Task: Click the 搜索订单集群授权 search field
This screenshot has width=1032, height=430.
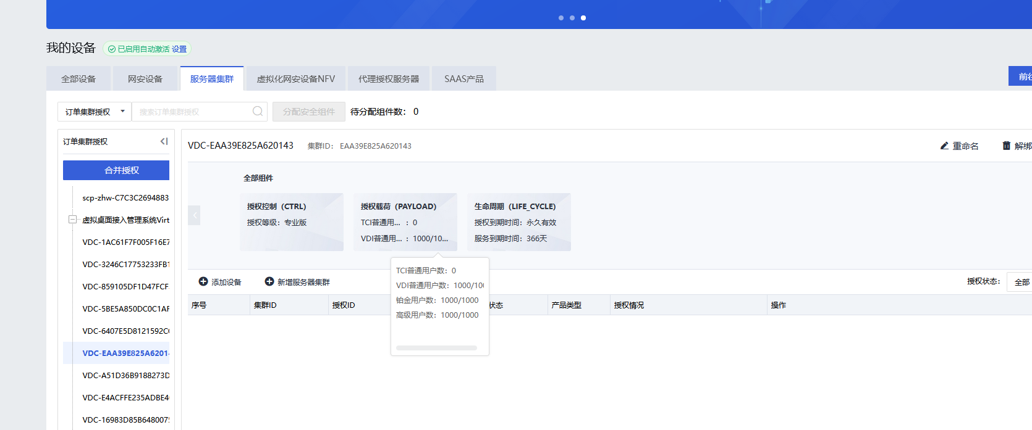Action: [192, 112]
